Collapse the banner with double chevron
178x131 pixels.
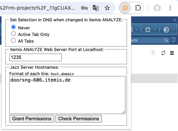175,20
